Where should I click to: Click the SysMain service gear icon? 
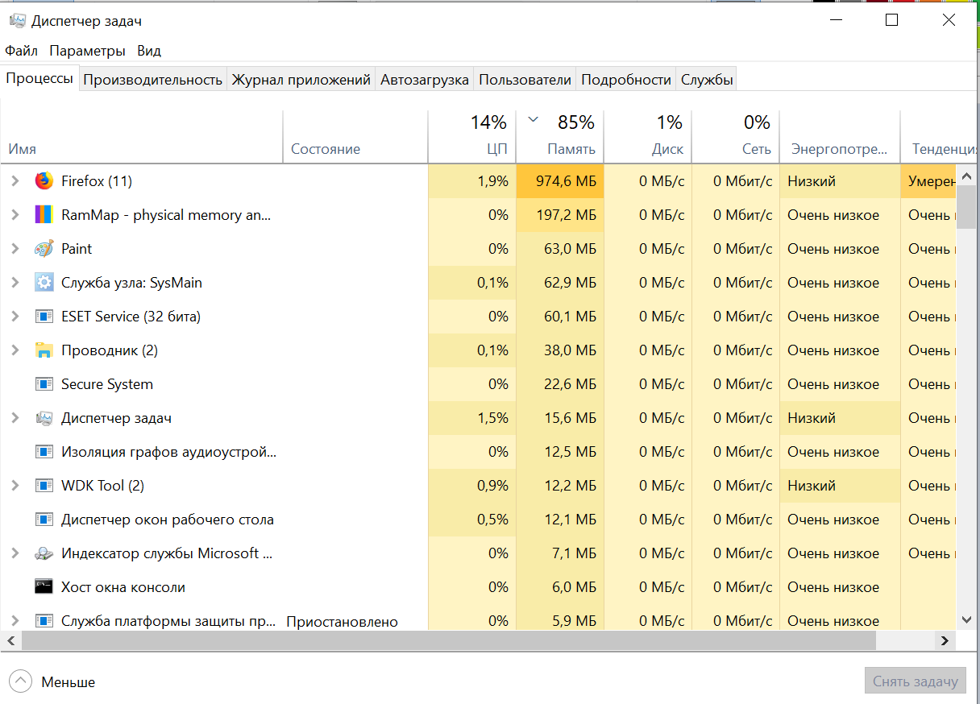click(44, 283)
